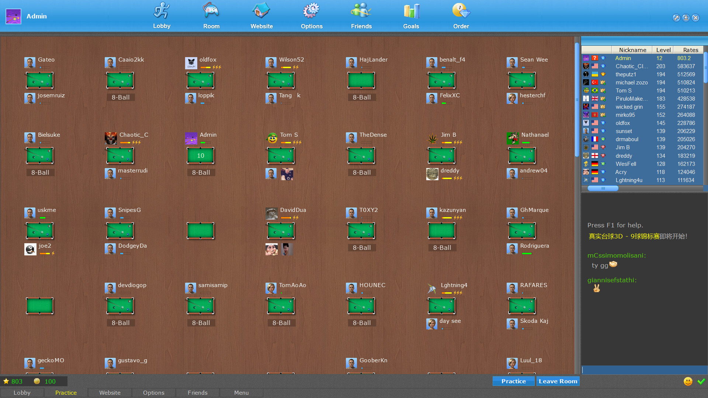Select michael zozo in the player list

pos(642,83)
